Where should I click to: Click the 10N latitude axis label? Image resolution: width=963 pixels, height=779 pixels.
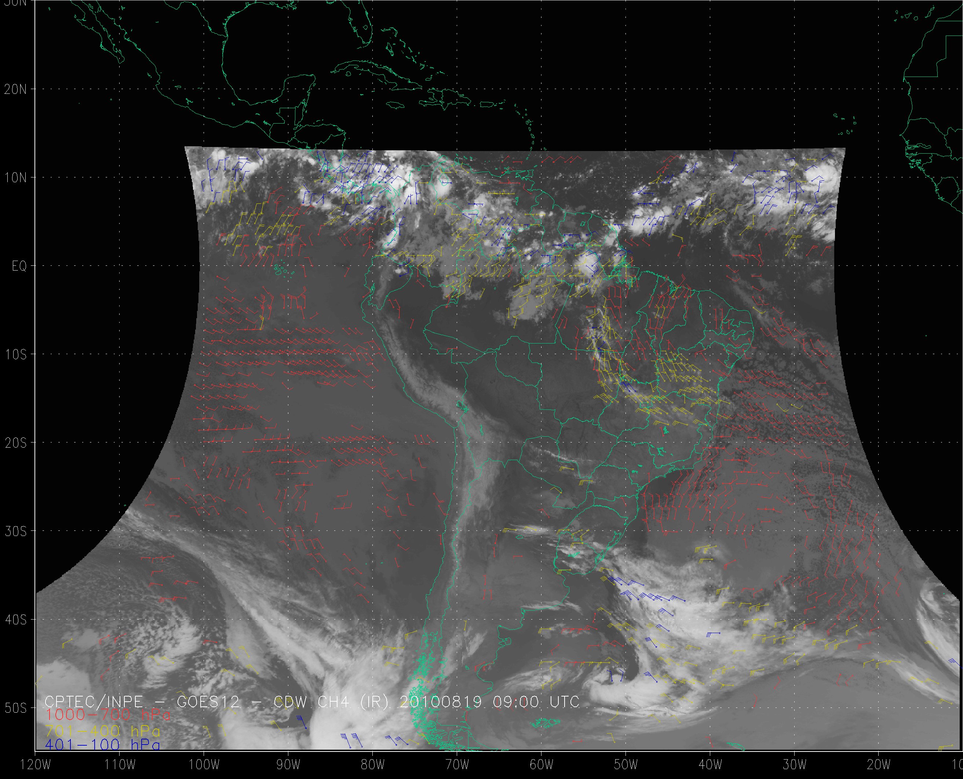[16, 178]
